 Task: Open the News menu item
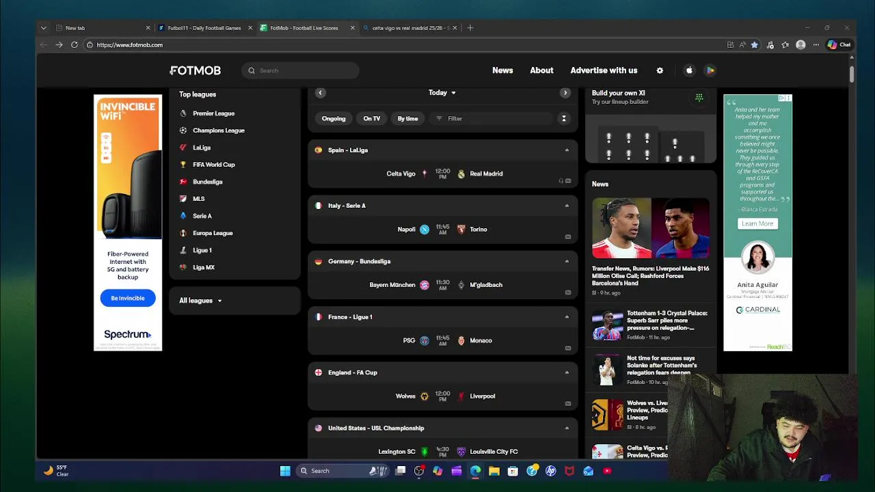502,70
